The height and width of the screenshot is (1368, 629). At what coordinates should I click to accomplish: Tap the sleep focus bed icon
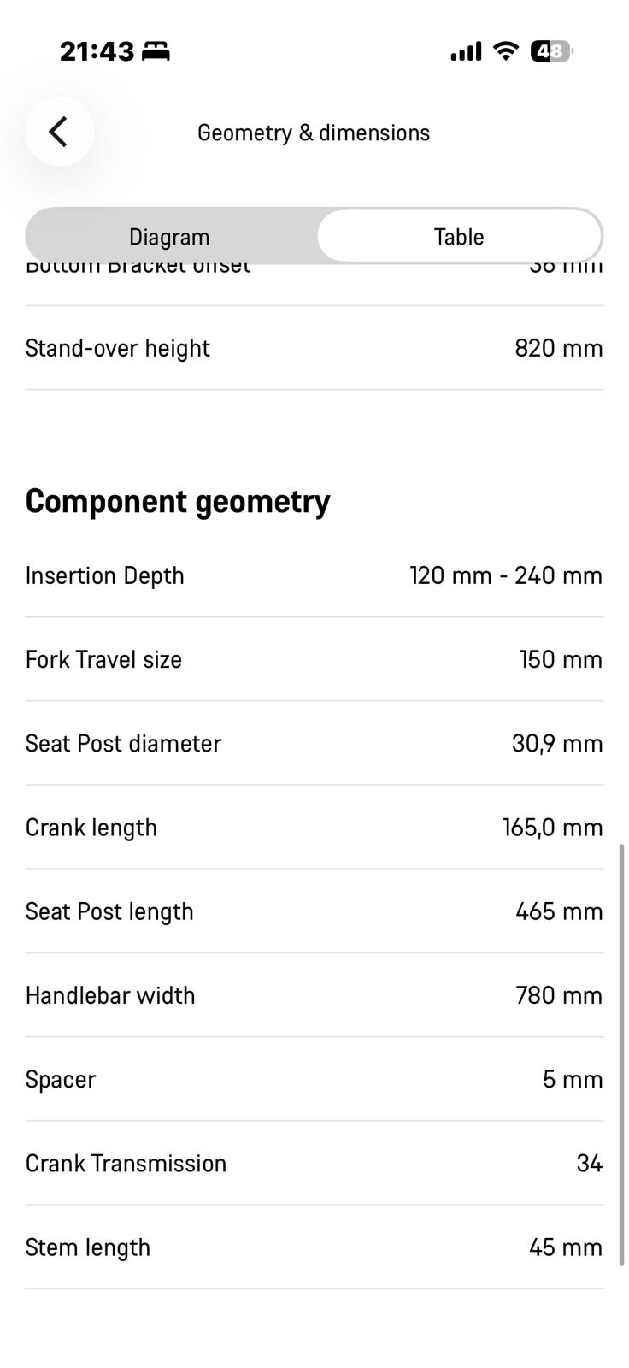coord(156,52)
